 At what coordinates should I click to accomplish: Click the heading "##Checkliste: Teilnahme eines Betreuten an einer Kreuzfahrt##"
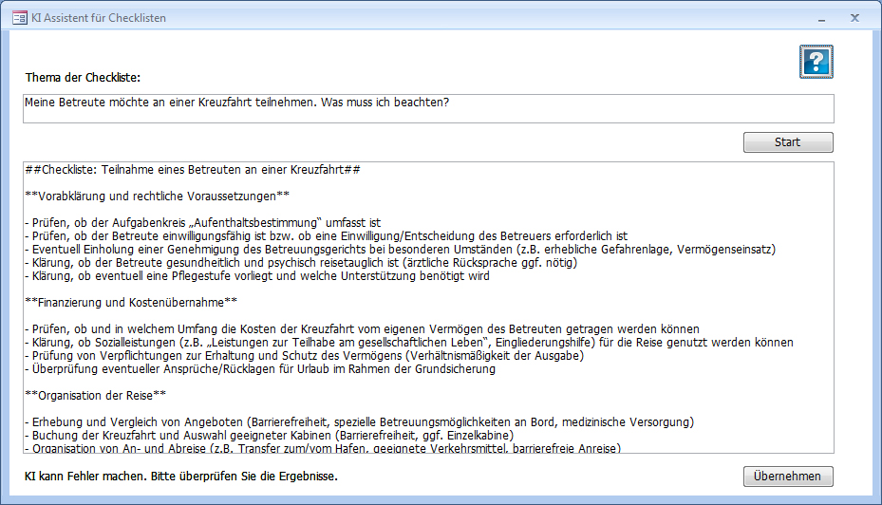click(x=193, y=170)
